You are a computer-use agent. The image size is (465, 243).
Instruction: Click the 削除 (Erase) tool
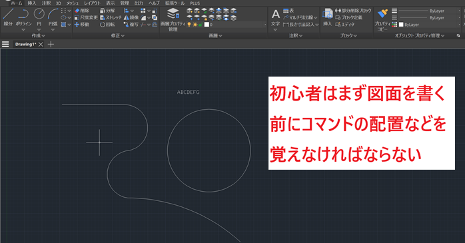(x=82, y=11)
